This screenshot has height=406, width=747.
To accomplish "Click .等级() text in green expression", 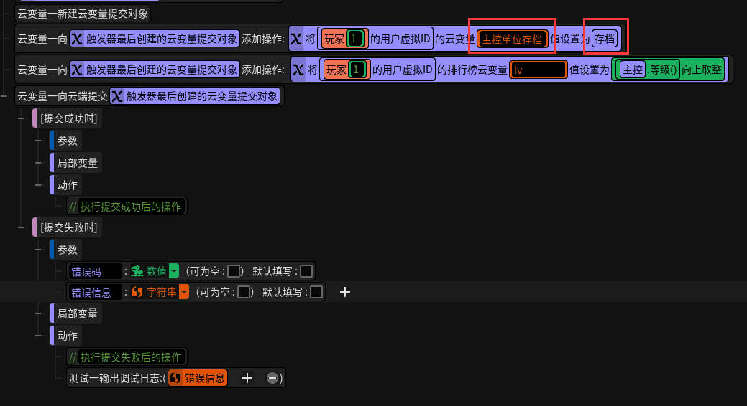I will pos(662,70).
